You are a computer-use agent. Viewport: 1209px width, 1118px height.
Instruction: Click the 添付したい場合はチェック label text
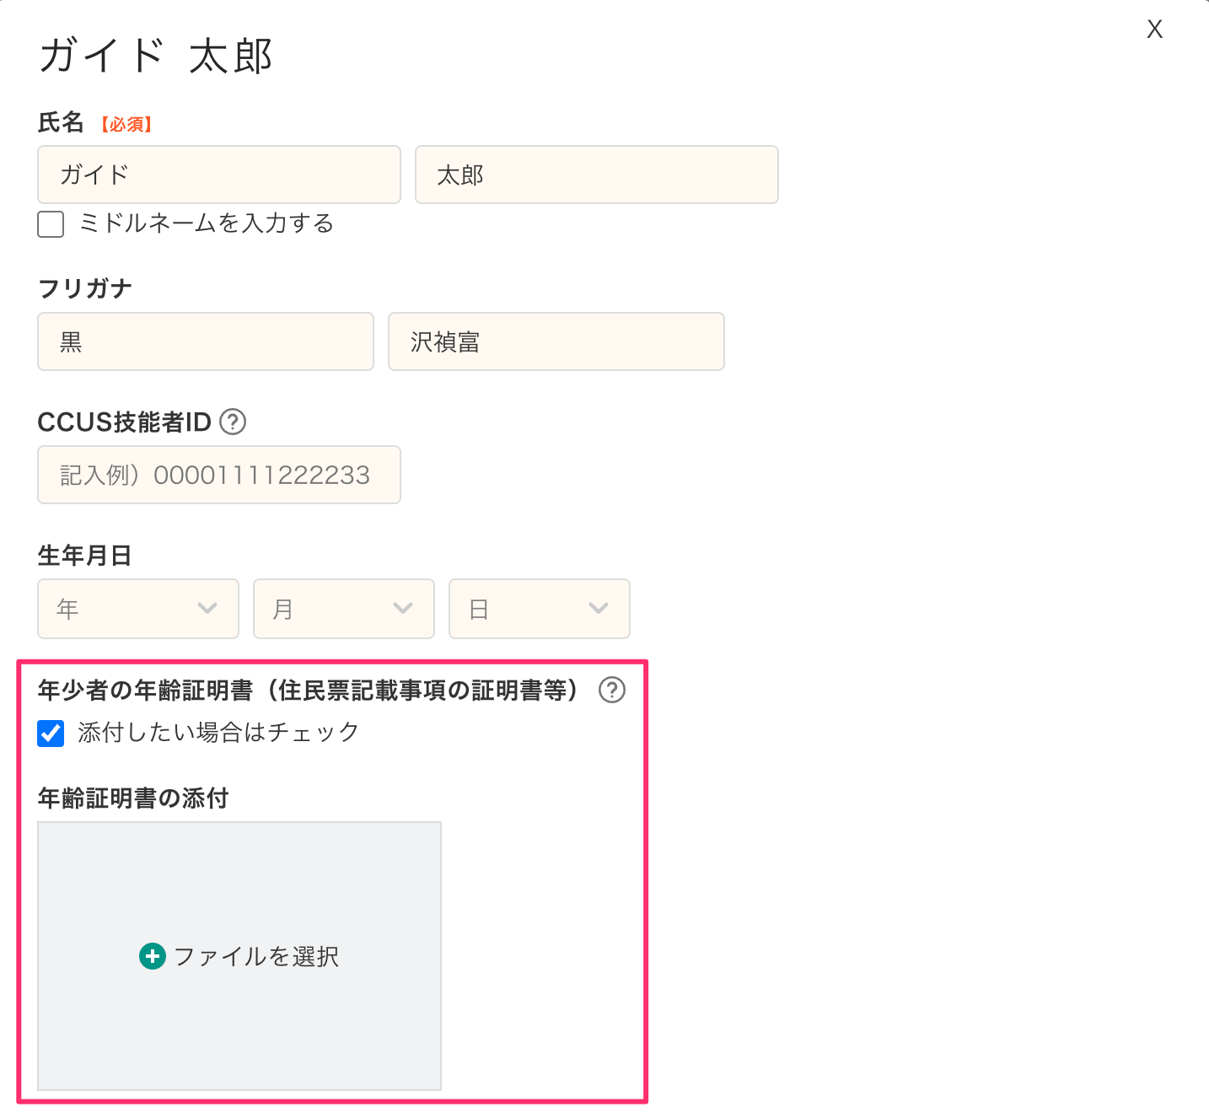[218, 733]
